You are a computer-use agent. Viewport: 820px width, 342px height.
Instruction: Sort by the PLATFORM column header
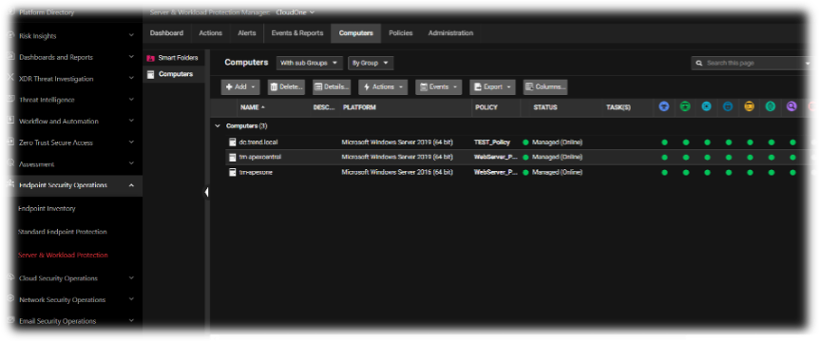pyautogui.click(x=359, y=107)
